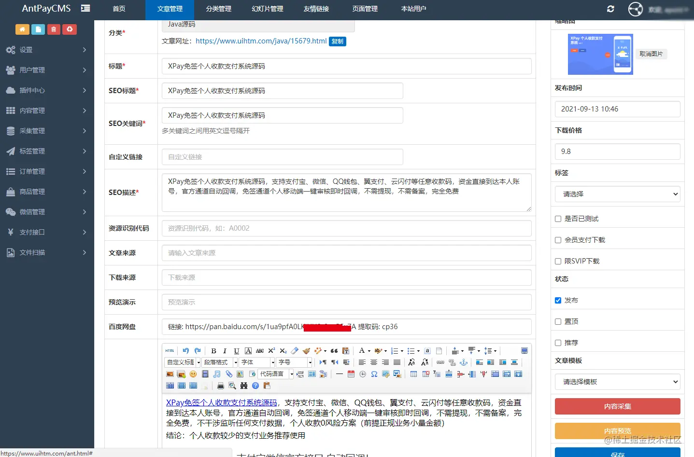
Task: Click the blue document icon in sidebar
Action: point(38,29)
